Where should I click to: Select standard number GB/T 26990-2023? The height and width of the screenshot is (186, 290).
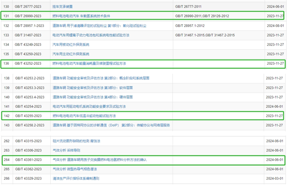tap(28, 16)
